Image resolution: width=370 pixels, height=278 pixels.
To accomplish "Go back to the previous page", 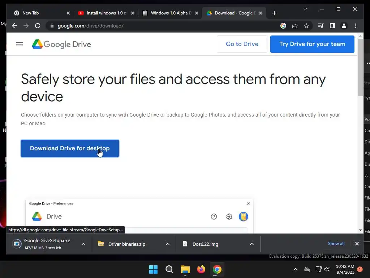I will [14, 26].
